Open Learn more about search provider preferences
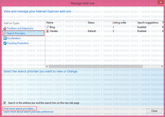 tap(29, 112)
